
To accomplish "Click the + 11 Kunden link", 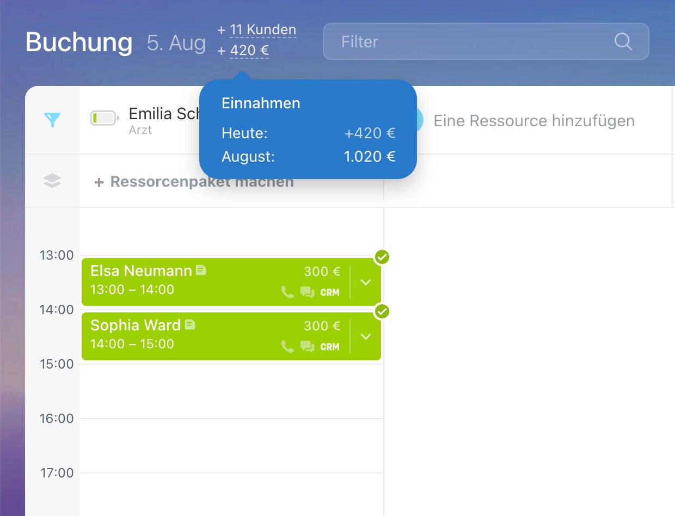I will [x=262, y=30].
